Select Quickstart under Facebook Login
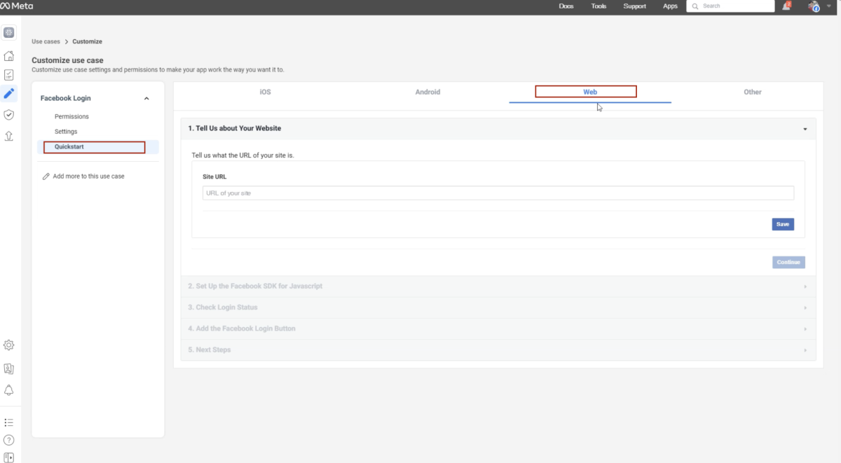Viewport: 841px width, 463px height. [x=98, y=147]
